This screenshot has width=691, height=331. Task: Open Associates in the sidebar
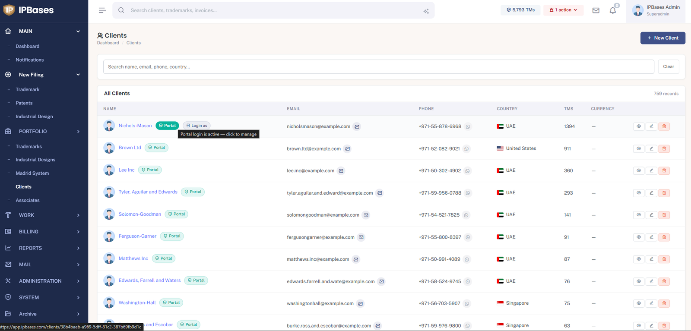coord(28,200)
